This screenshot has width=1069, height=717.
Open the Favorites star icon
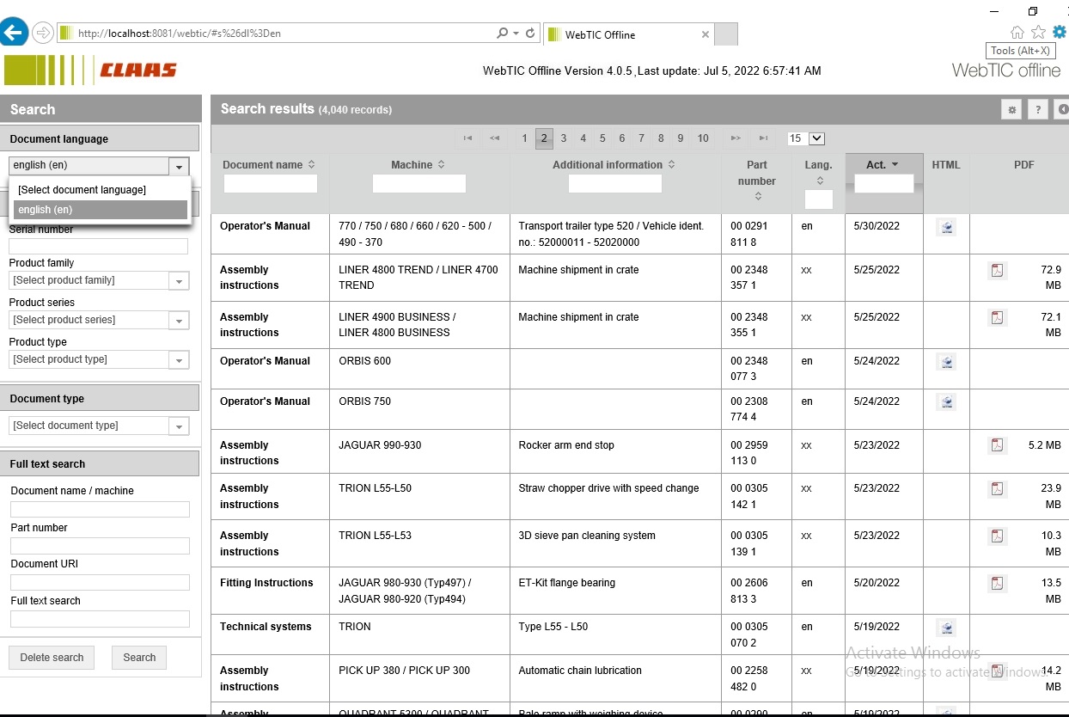(1038, 33)
